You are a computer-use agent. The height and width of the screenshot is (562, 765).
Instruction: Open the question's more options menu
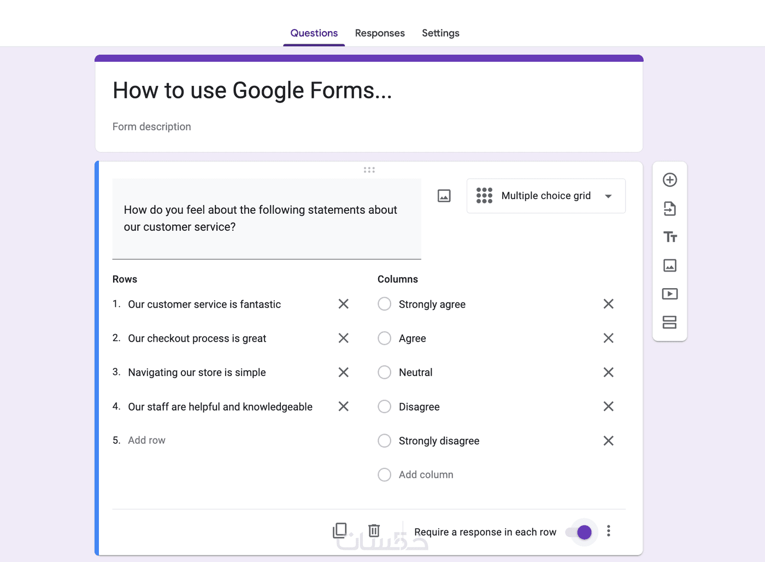pyautogui.click(x=608, y=531)
